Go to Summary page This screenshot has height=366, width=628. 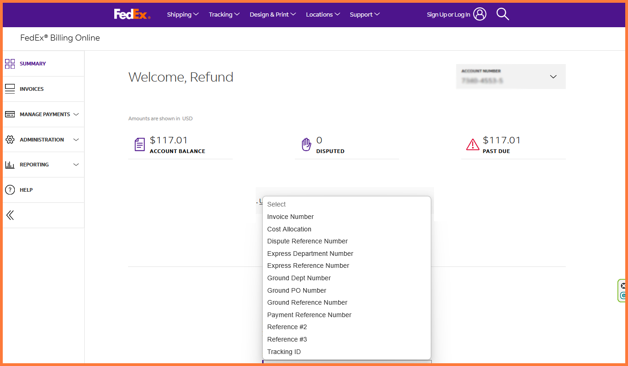point(33,64)
